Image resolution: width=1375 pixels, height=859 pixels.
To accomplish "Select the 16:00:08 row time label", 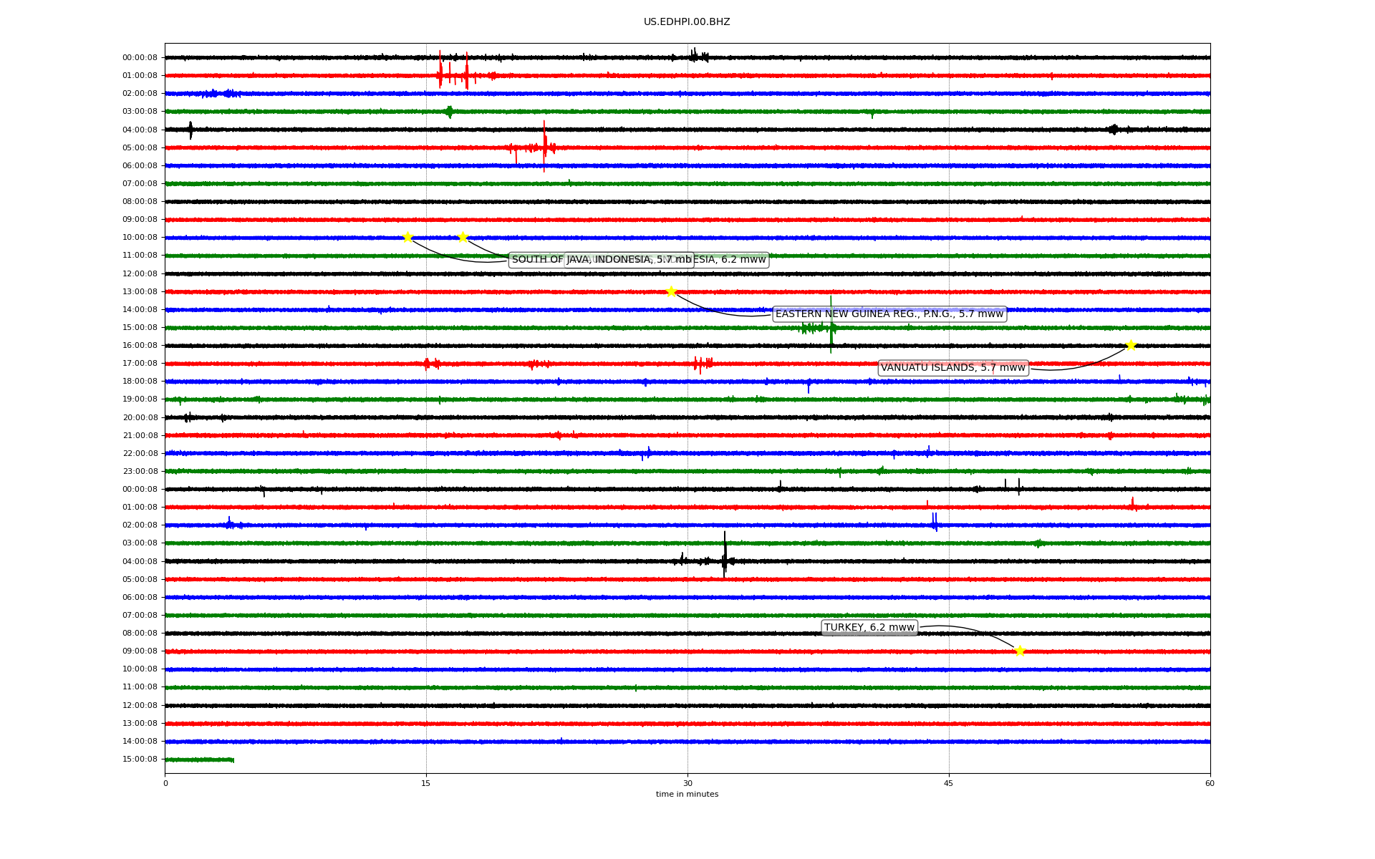I will (x=140, y=346).
